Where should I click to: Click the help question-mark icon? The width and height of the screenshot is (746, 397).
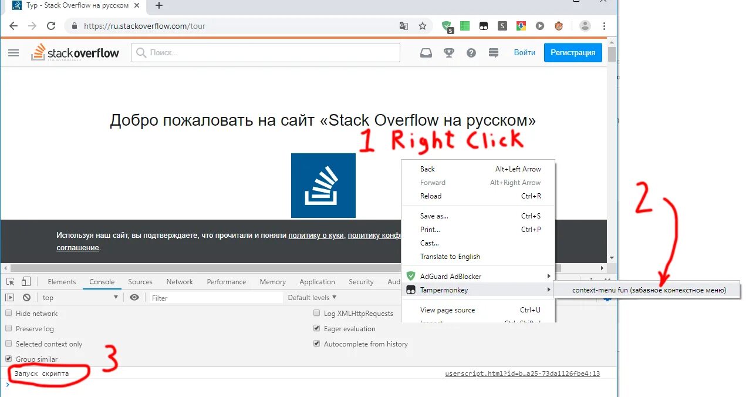point(471,53)
